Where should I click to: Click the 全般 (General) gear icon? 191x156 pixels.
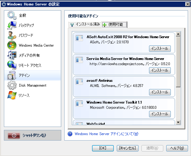tap(12, 15)
